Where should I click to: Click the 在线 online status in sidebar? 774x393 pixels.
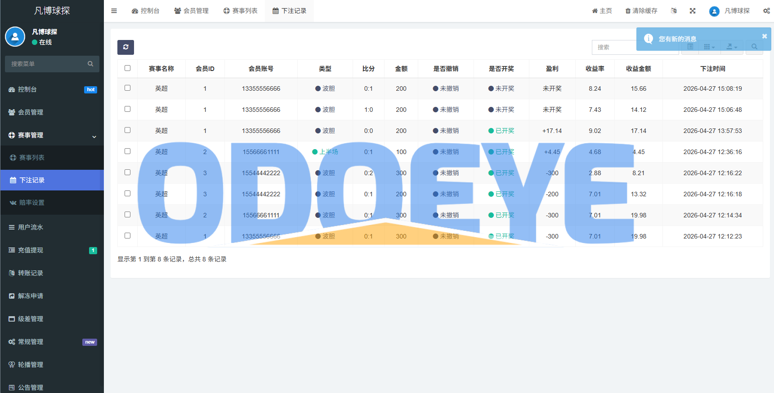click(x=42, y=42)
